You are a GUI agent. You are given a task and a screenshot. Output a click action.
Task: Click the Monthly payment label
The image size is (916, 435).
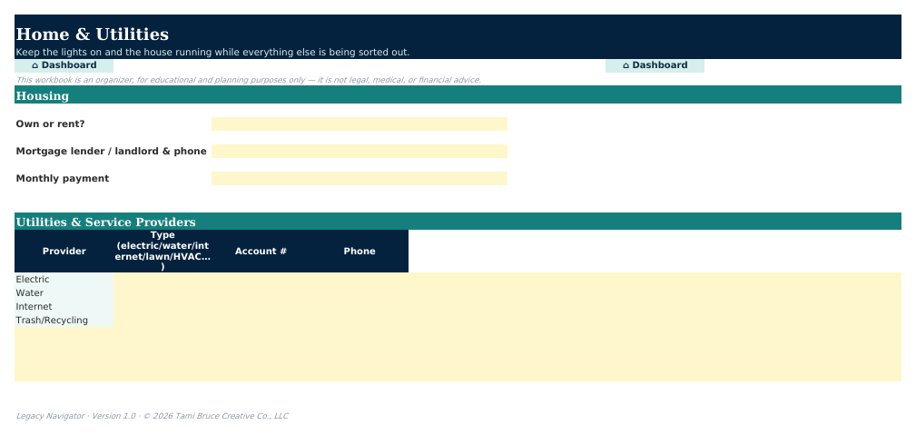click(63, 178)
